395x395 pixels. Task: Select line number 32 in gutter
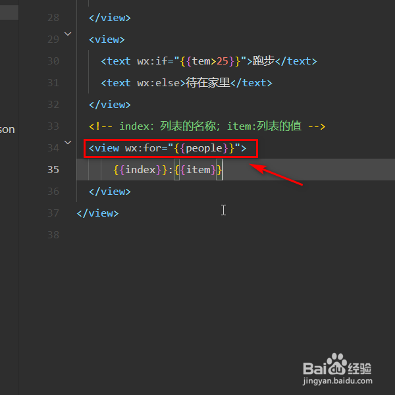coord(53,105)
